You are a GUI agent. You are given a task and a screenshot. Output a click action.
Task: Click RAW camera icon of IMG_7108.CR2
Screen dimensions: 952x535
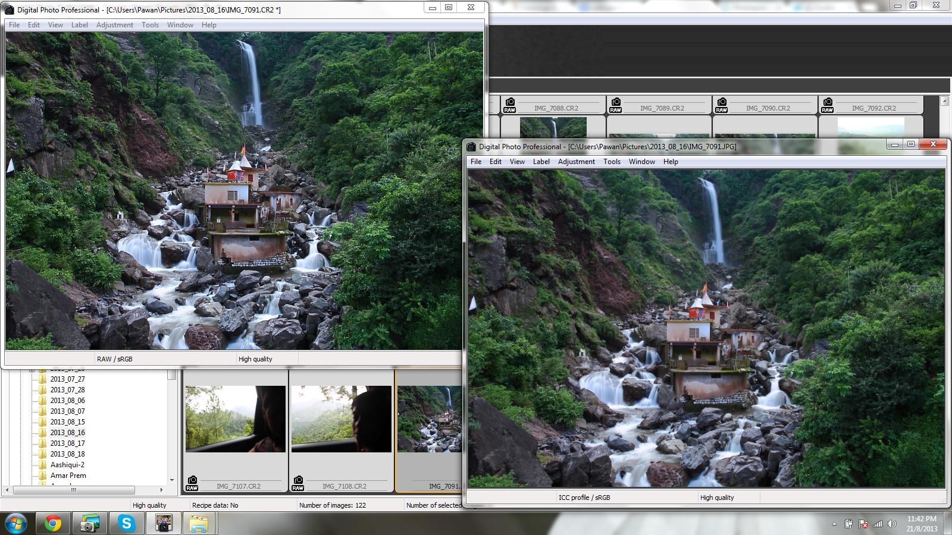tap(297, 483)
